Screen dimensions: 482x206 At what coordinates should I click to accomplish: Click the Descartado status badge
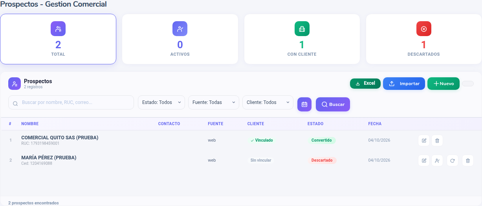[322, 160]
